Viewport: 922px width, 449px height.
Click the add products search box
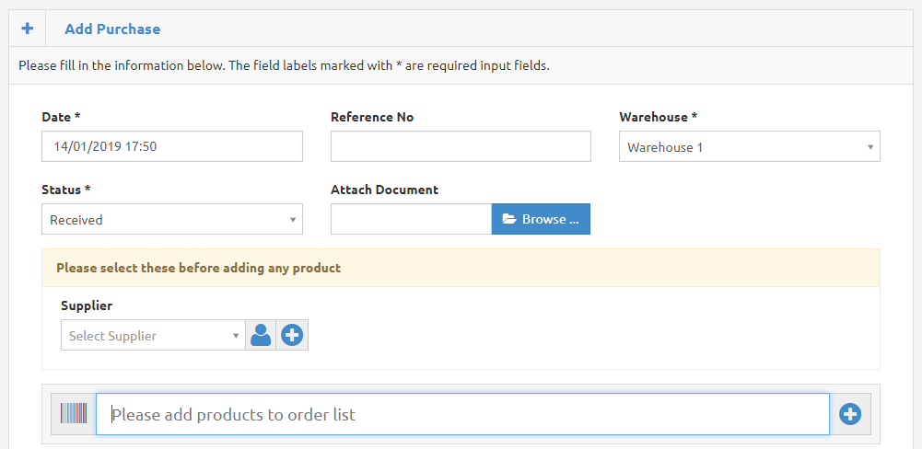click(x=462, y=415)
